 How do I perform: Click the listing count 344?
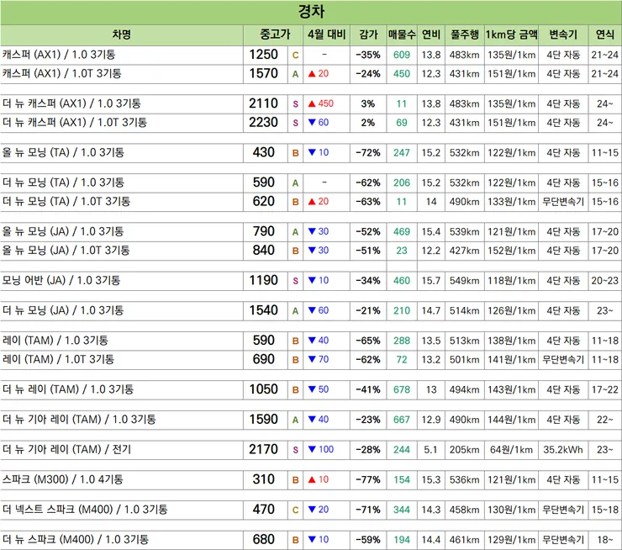point(402,510)
